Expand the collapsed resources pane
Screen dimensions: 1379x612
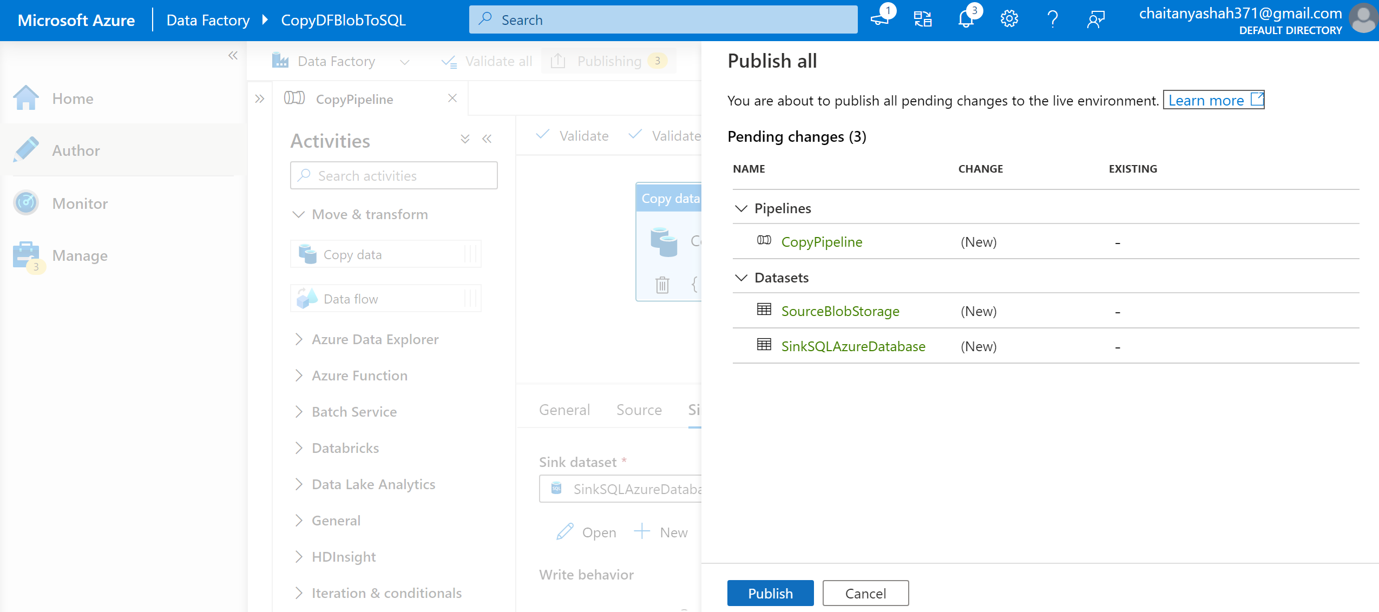tap(260, 98)
